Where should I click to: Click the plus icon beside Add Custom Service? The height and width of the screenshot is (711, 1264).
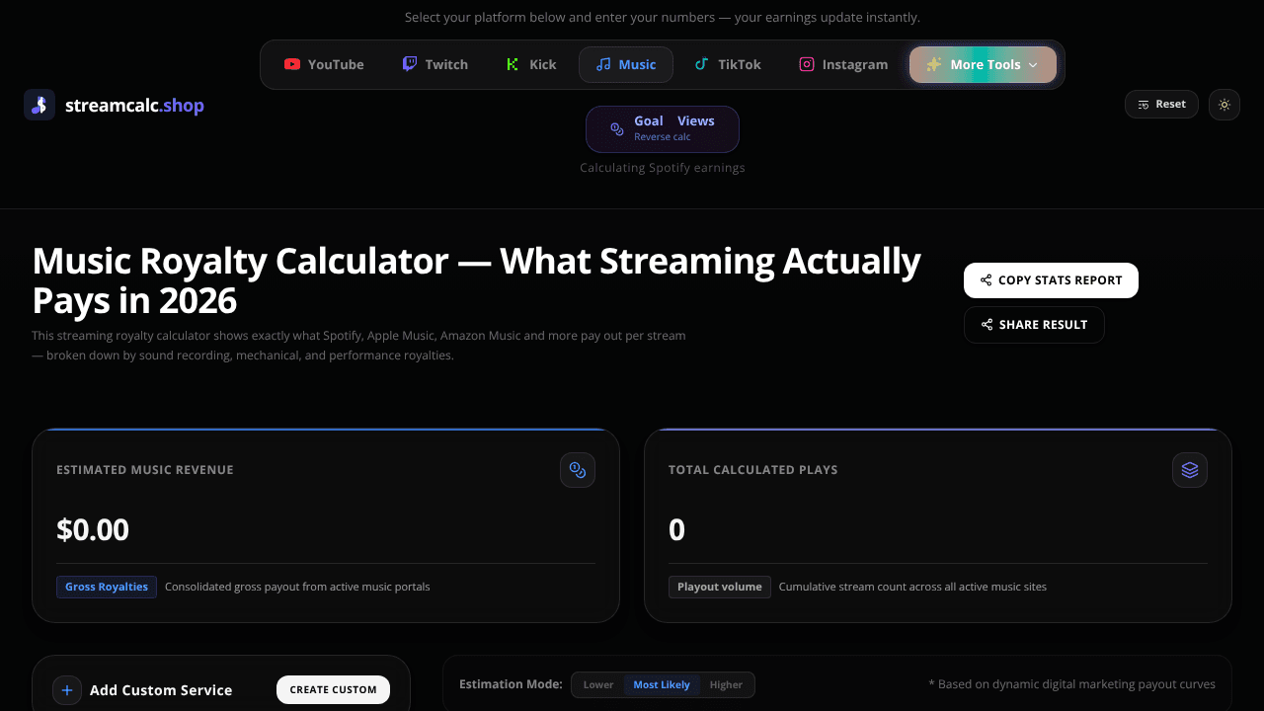[x=67, y=690]
